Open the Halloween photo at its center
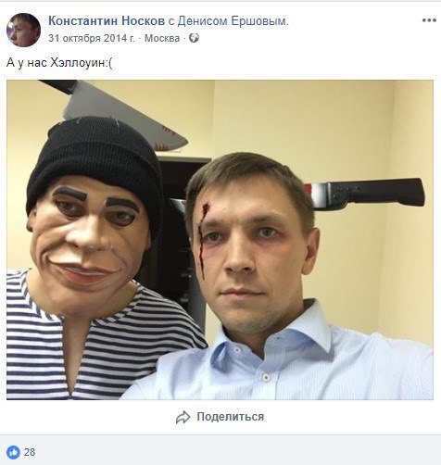This screenshot has width=441, height=465. pyautogui.click(x=220, y=240)
